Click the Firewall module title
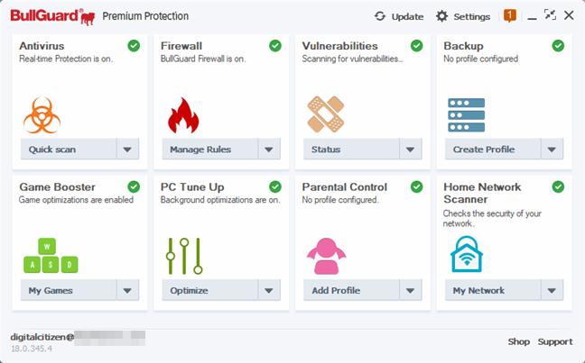The height and width of the screenshot is (363, 585). coord(181,46)
